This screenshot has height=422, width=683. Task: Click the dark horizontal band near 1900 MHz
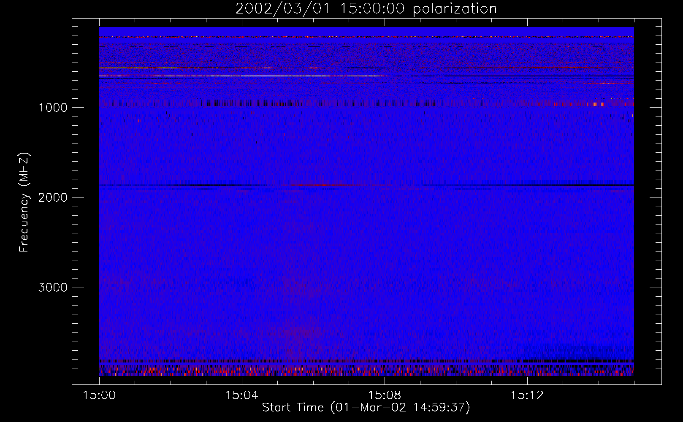coord(366,185)
